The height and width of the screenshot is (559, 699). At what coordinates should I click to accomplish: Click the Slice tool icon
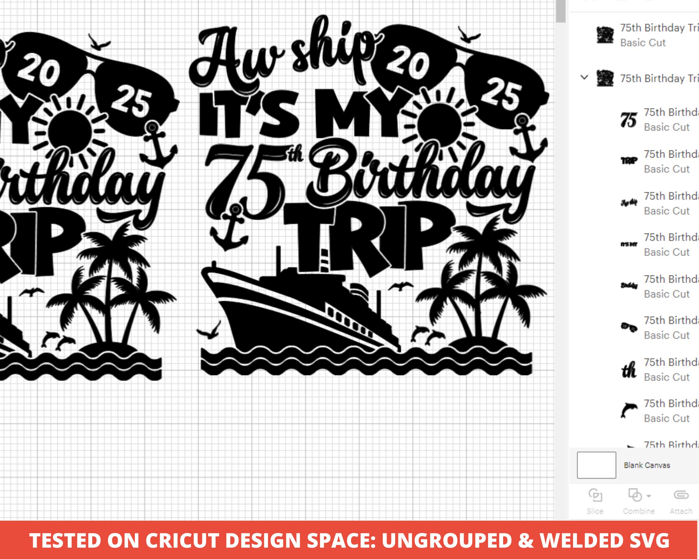pyautogui.click(x=595, y=495)
